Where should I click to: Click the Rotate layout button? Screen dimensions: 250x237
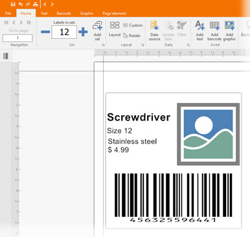(x=131, y=36)
